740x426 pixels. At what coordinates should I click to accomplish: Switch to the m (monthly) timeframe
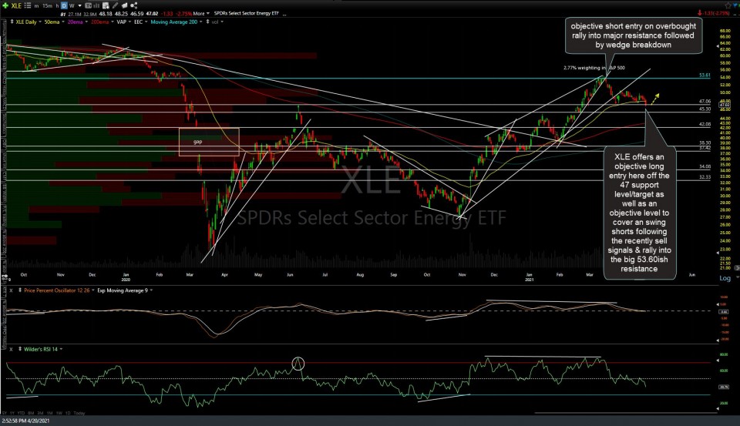tap(36, 5)
